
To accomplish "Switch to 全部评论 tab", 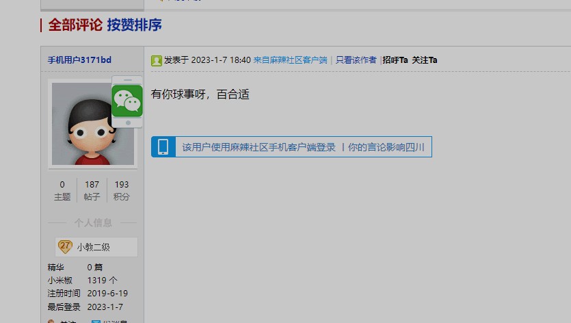I will [75, 25].
